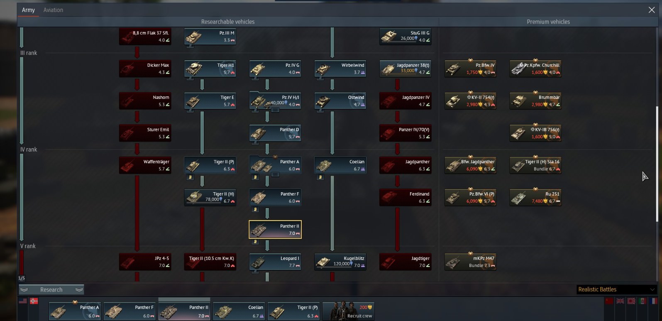Open the Bfw. Jagdpanther premium card
The image size is (662, 321).
pos(470,165)
